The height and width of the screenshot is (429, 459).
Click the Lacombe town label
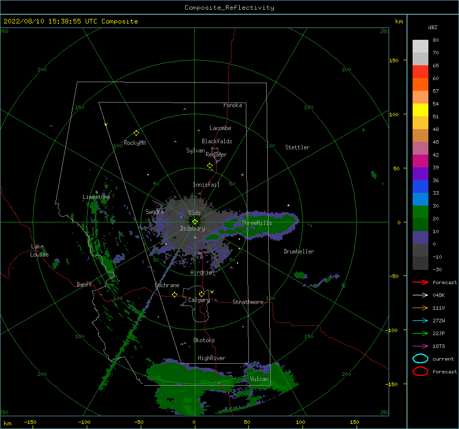(x=220, y=128)
